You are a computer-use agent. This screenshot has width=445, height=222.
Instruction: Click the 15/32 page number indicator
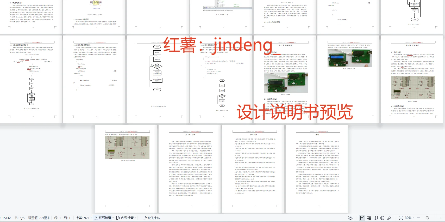[6, 218]
